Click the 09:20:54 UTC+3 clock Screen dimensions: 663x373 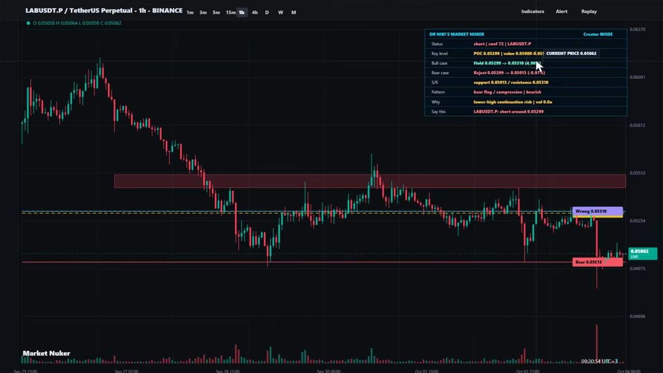[599, 362]
